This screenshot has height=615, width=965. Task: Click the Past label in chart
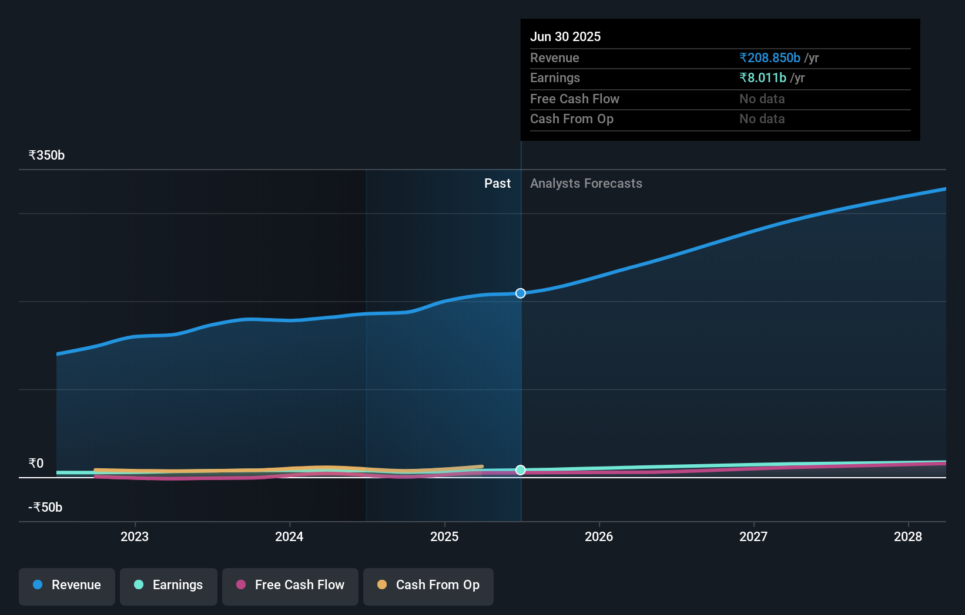(497, 183)
